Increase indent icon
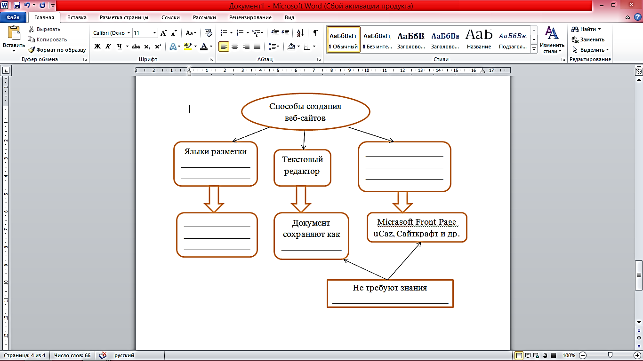Screen dimensions: 643x361 click(x=286, y=33)
